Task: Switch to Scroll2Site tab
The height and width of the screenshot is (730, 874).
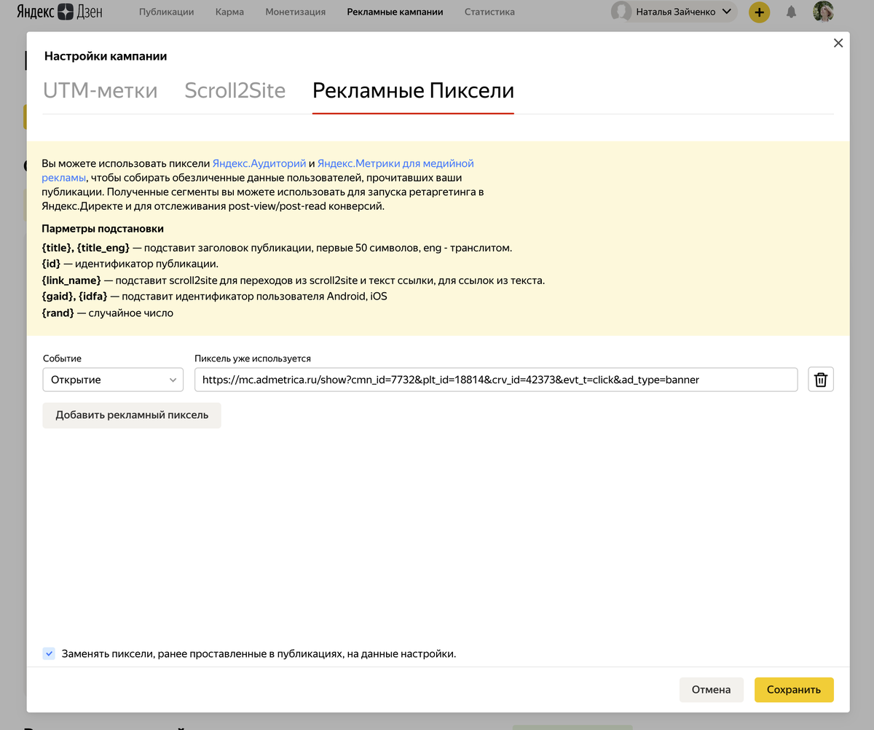Action: coord(235,90)
